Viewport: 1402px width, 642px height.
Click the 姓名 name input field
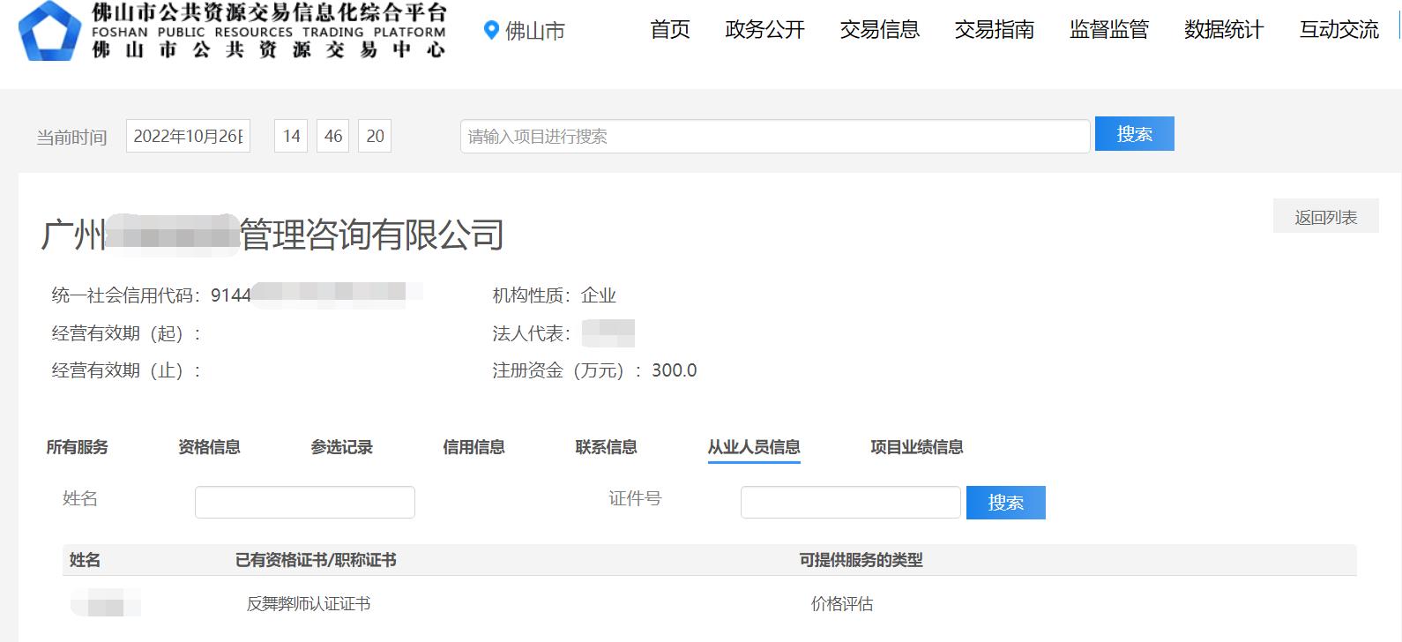[x=304, y=502]
